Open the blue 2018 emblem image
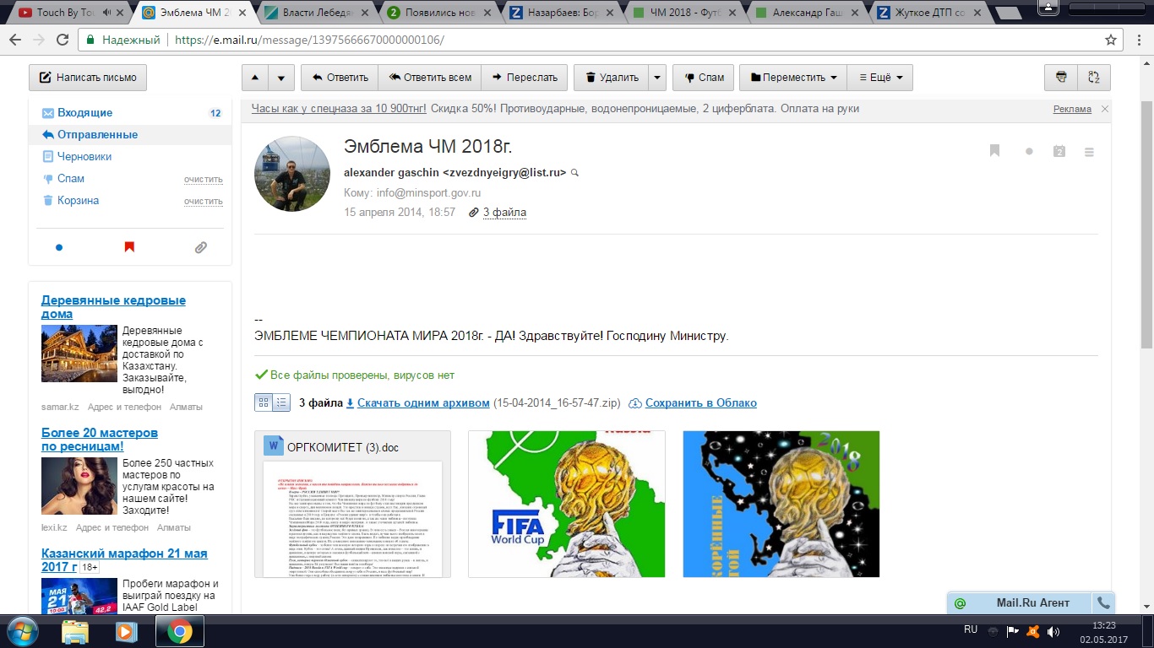 coord(781,505)
